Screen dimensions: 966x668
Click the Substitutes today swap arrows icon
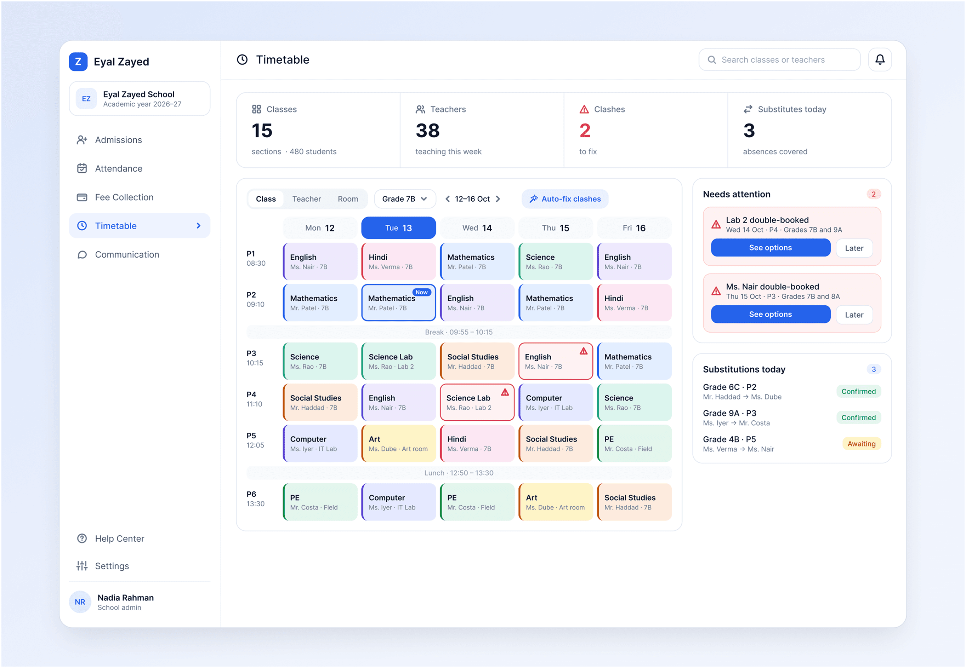coord(748,109)
